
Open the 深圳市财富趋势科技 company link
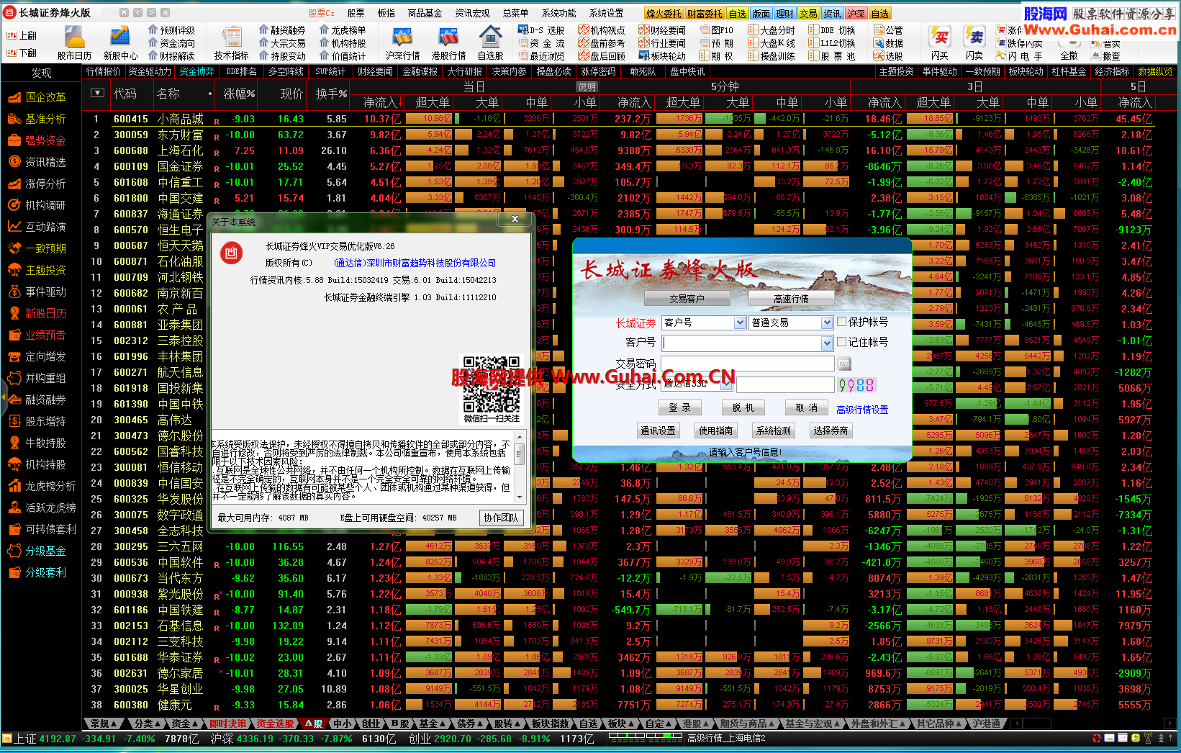415,263
